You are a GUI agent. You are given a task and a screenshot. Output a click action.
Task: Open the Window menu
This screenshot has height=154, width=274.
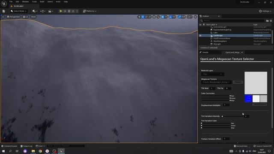tap(25, 2)
